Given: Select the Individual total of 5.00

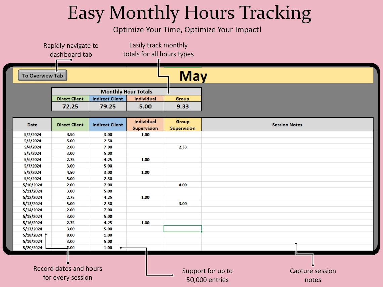Looking at the screenshot, I should click(x=145, y=106).
